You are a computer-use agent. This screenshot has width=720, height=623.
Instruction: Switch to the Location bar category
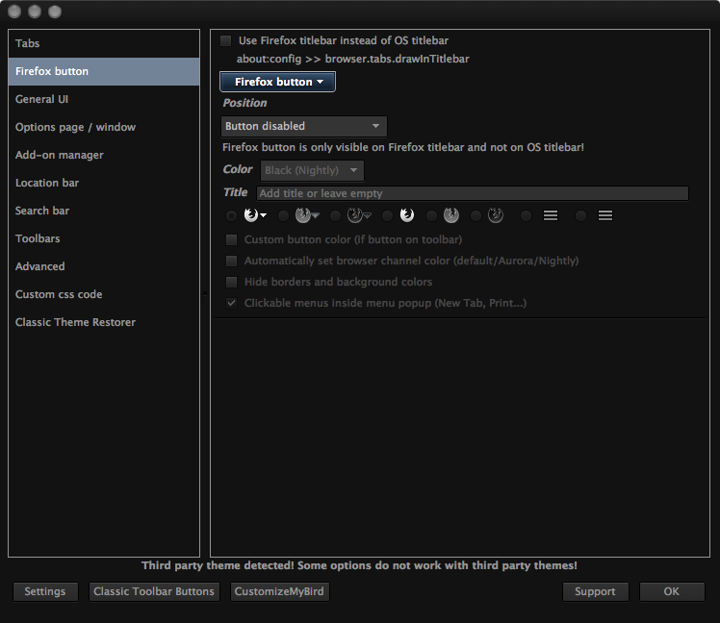(x=104, y=183)
